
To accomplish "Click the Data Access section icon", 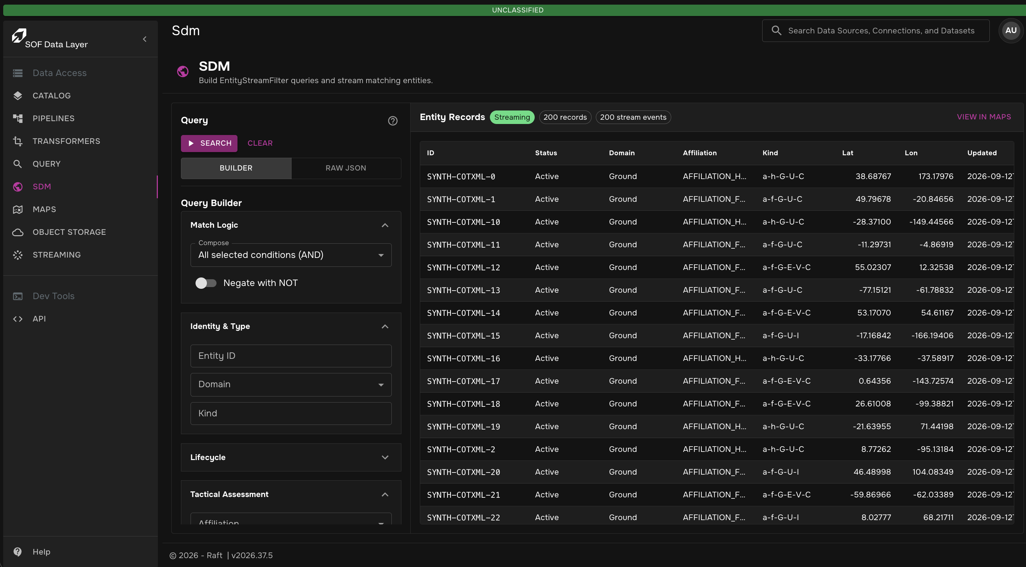I will click(x=17, y=73).
